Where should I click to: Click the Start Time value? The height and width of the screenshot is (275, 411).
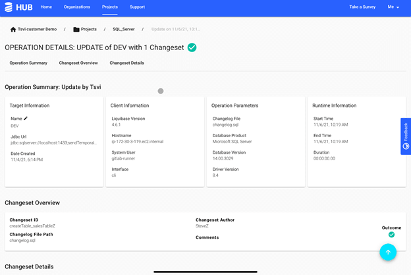click(x=331, y=125)
